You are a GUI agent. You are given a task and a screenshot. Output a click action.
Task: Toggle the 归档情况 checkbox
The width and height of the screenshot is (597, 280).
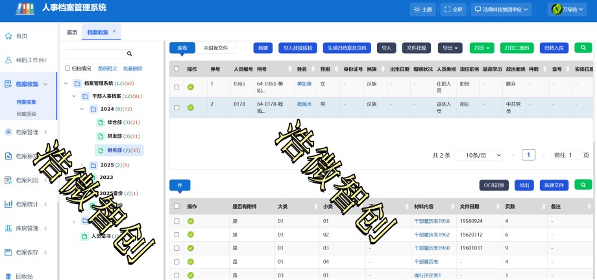[67, 69]
